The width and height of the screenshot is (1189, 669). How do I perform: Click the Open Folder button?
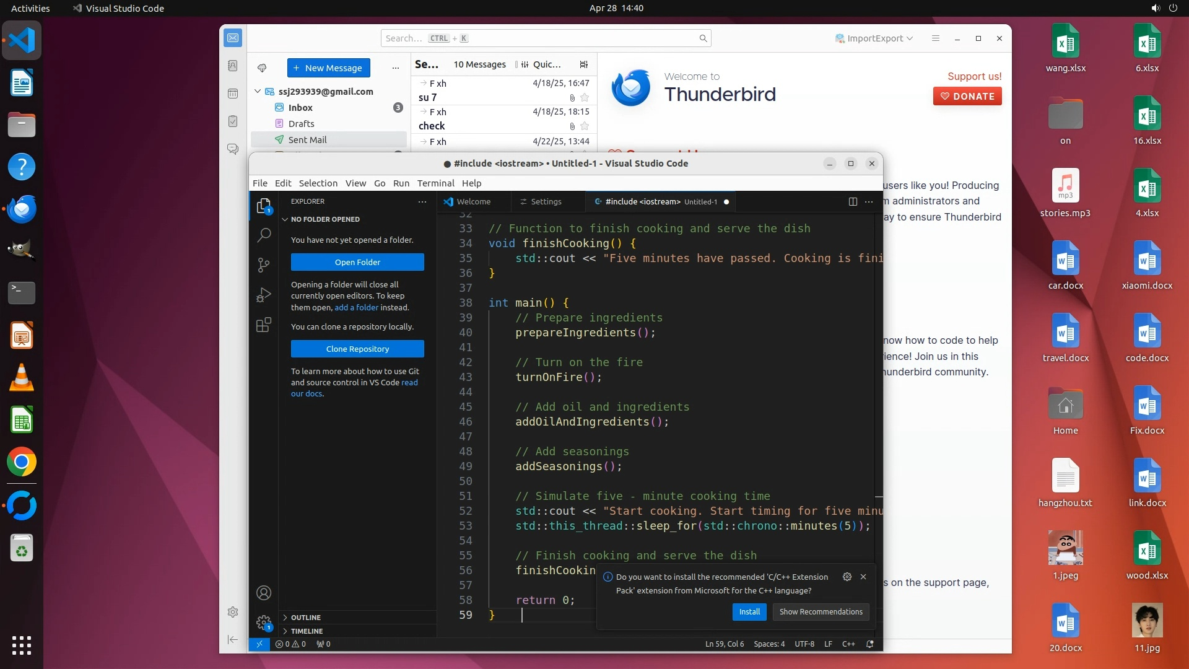pos(357,262)
